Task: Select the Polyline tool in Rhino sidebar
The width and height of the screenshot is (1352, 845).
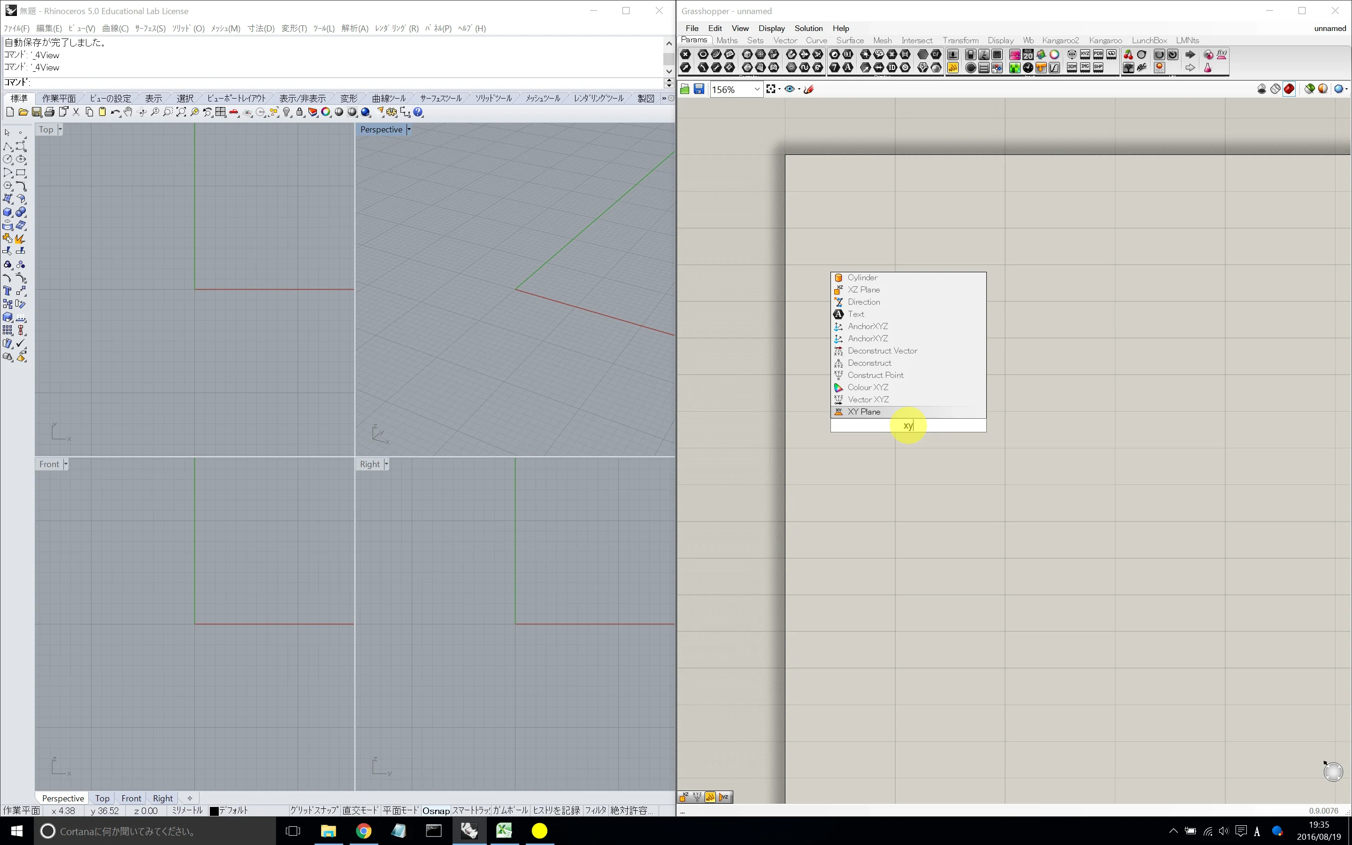Action: click(8, 146)
